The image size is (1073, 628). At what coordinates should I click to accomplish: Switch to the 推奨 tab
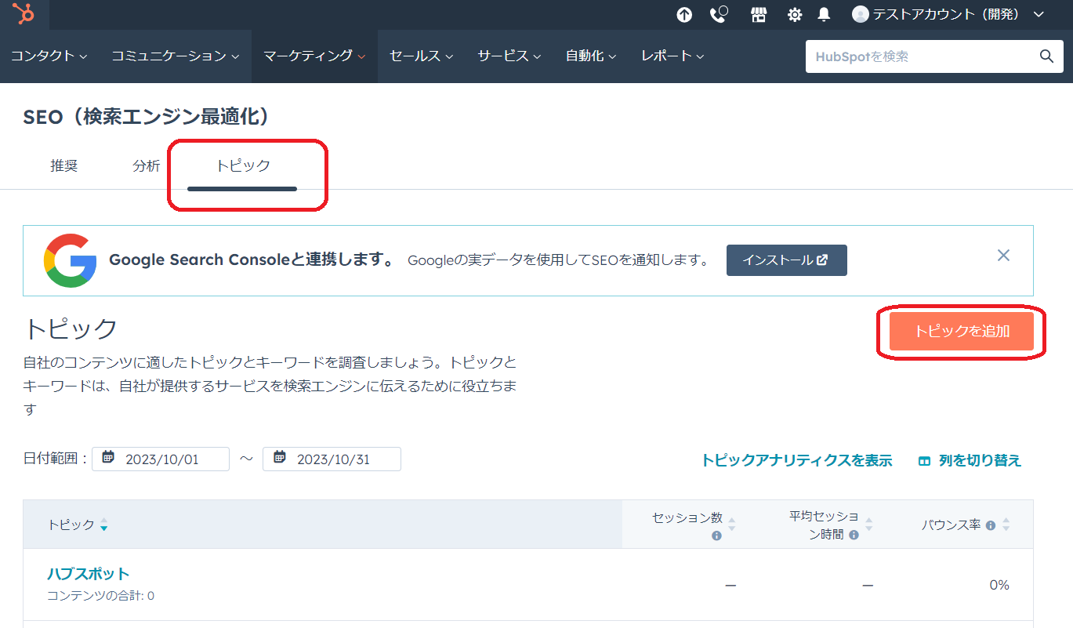click(64, 166)
